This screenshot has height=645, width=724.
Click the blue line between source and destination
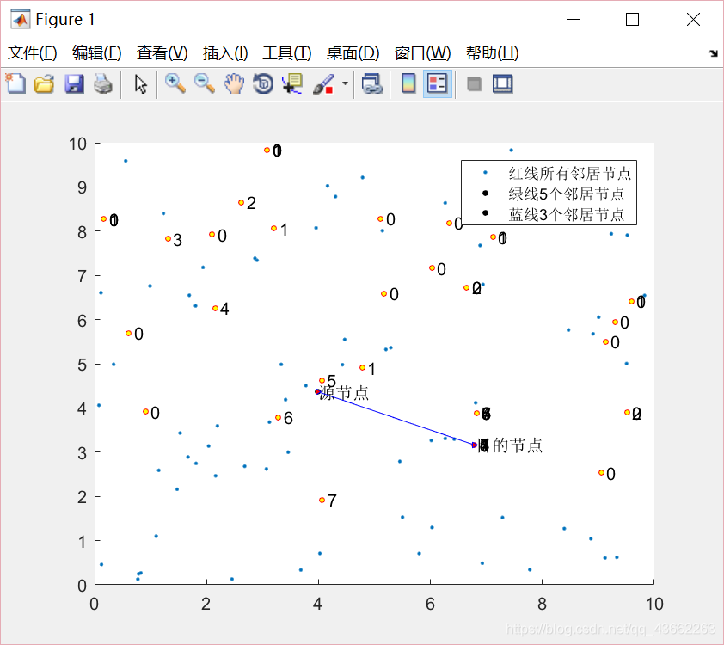(x=396, y=418)
